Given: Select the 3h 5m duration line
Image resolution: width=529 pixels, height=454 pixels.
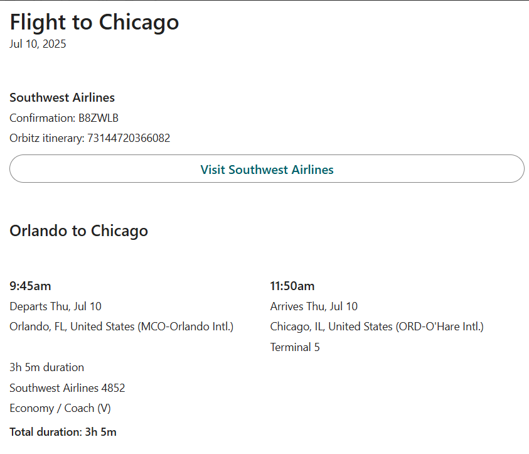Looking at the screenshot, I should [x=46, y=367].
